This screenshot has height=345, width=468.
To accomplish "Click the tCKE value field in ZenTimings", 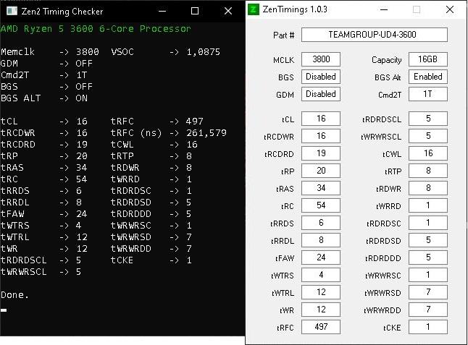I will (x=428, y=327).
